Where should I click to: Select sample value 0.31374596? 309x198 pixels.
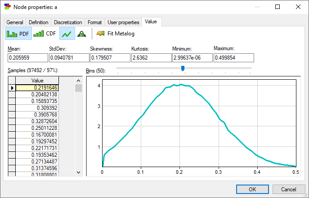click(37, 168)
